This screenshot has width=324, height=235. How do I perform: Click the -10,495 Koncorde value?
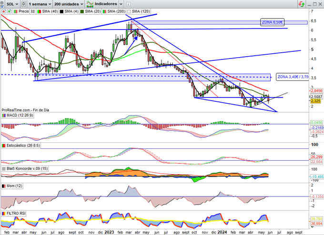317,177
